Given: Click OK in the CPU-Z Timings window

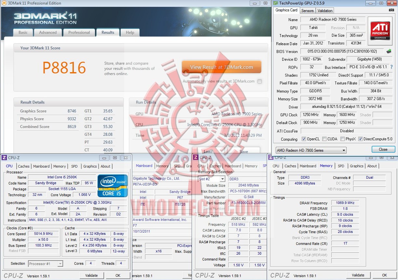Looking at the screenshot, I should [384, 275].
